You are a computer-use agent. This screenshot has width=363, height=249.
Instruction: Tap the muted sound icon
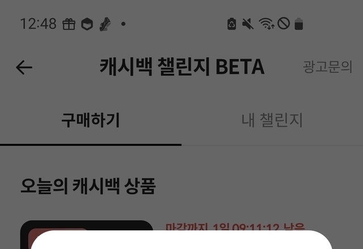(x=248, y=24)
